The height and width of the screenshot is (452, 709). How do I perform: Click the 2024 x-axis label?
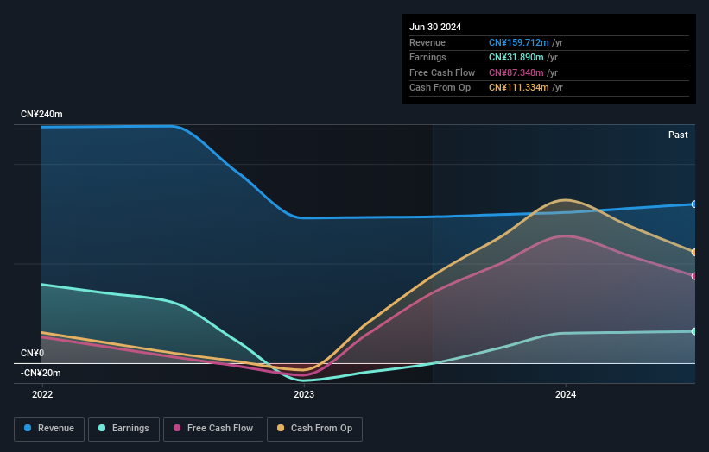(x=566, y=395)
